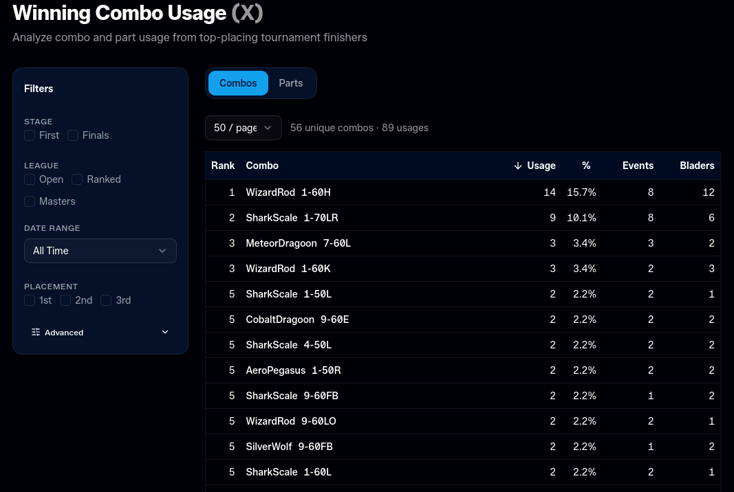Switch to the Parts tab
The width and height of the screenshot is (734, 492).
pos(291,83)
